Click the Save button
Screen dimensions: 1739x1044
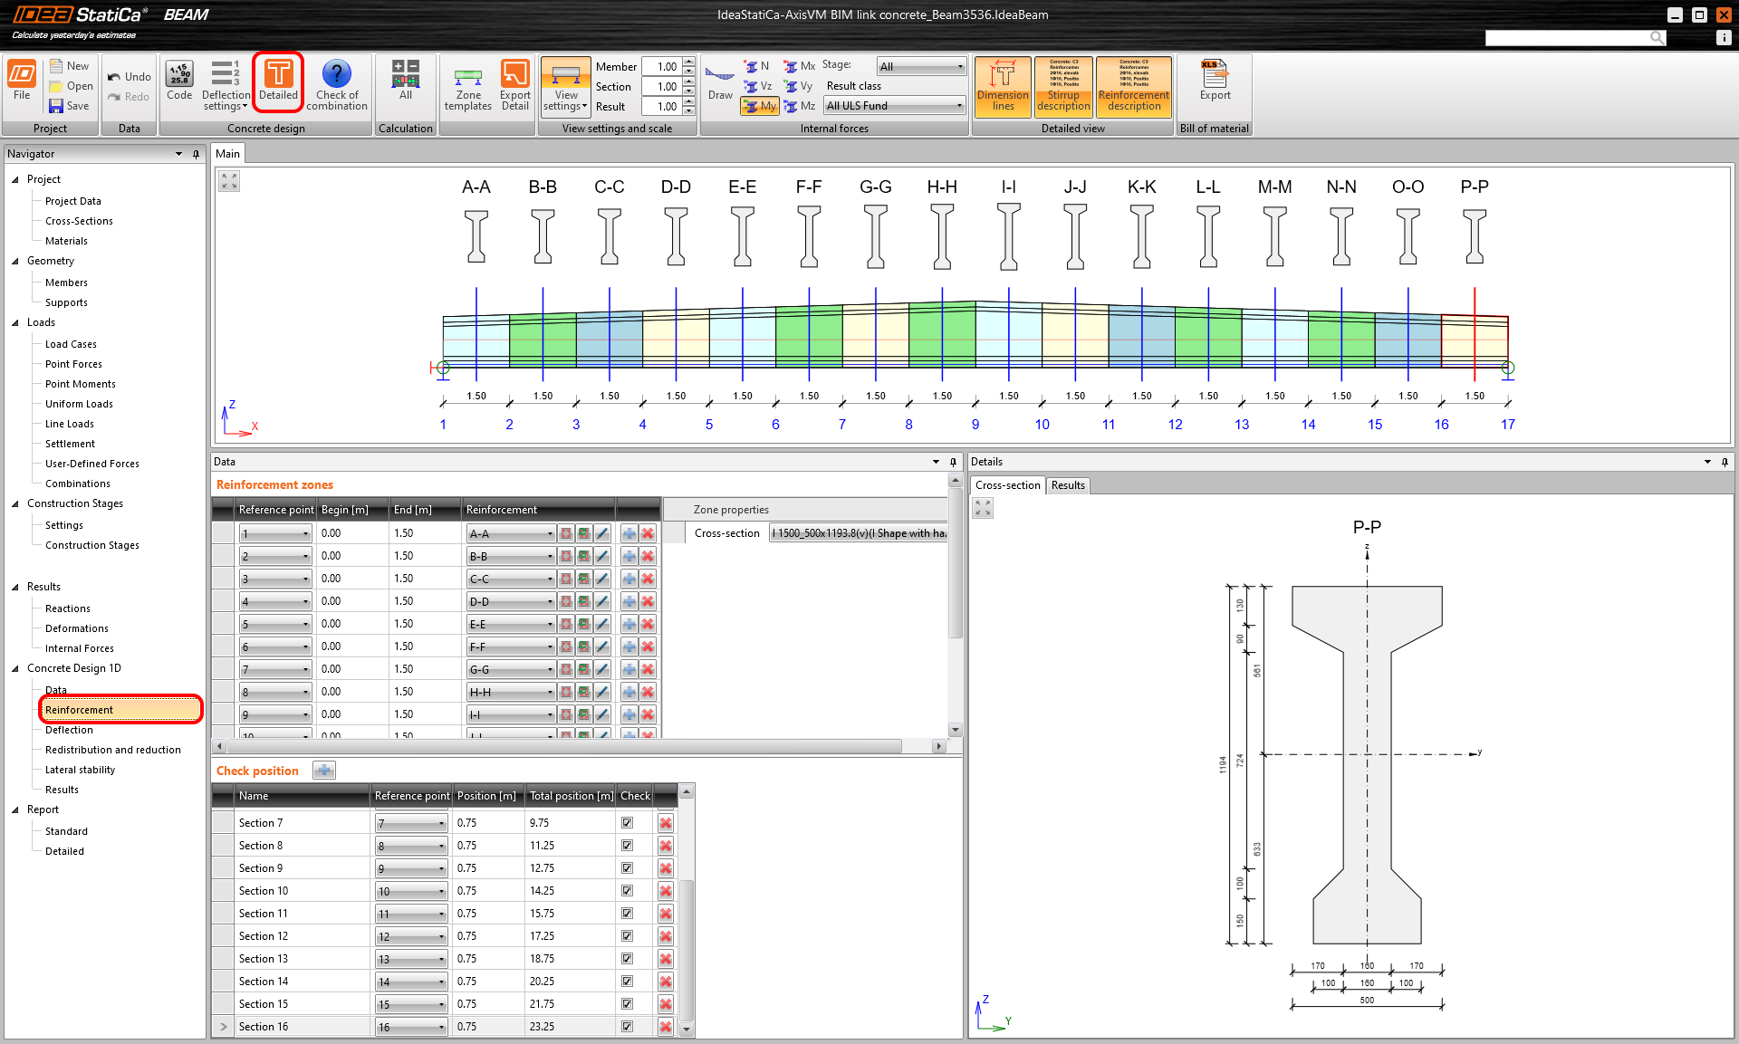[x=70, y=106]
